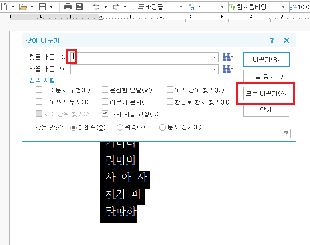Open the Undo history dropdown arrow

point(105,7)
